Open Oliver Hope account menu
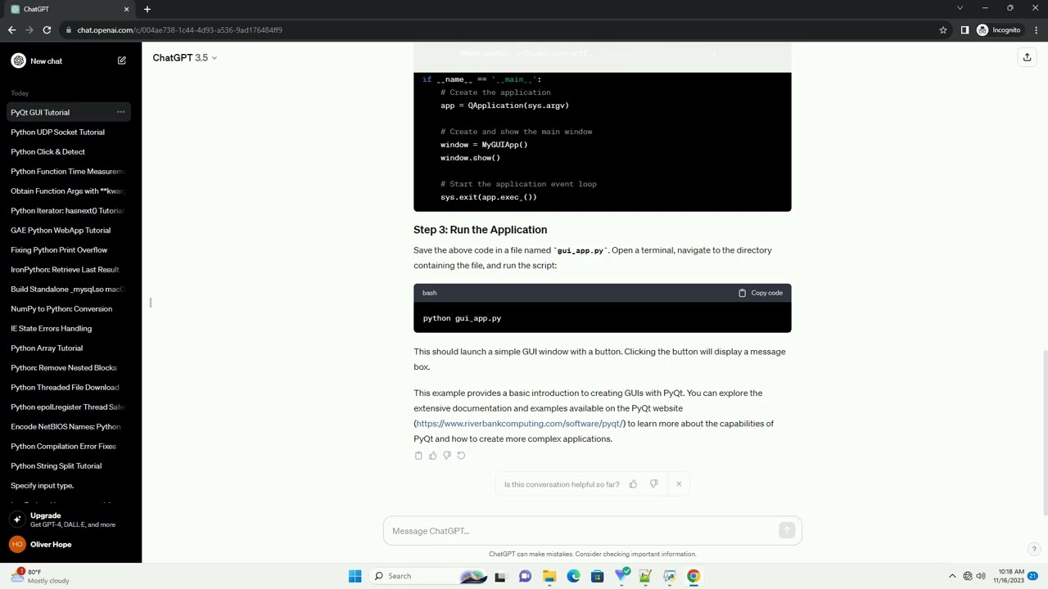This screenshot has height=589, width=1048. click(70, 545)
